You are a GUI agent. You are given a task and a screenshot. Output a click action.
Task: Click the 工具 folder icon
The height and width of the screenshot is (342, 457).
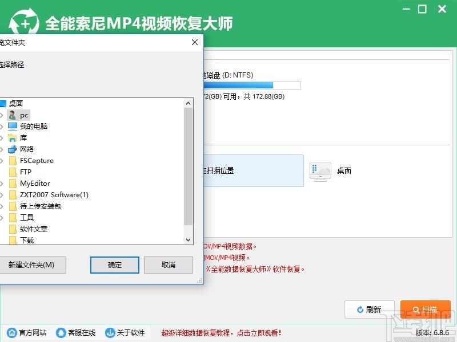coord(13,218)
